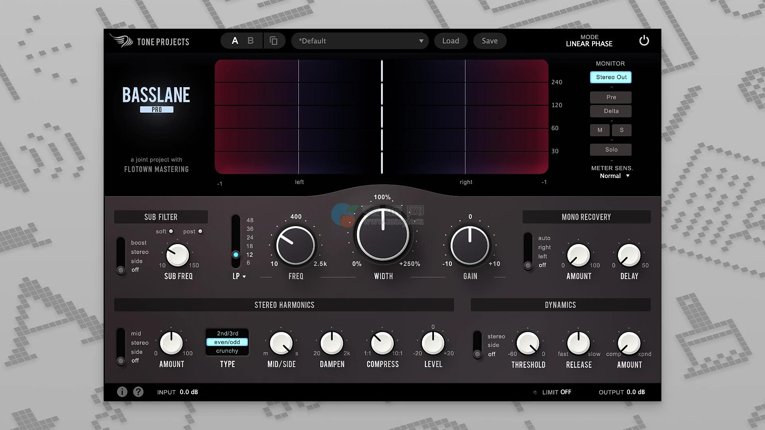Image resolution: width=765 pixels, height=430 pixels.
Task: Click the limiter indicator LED
Action: [535, 392]
